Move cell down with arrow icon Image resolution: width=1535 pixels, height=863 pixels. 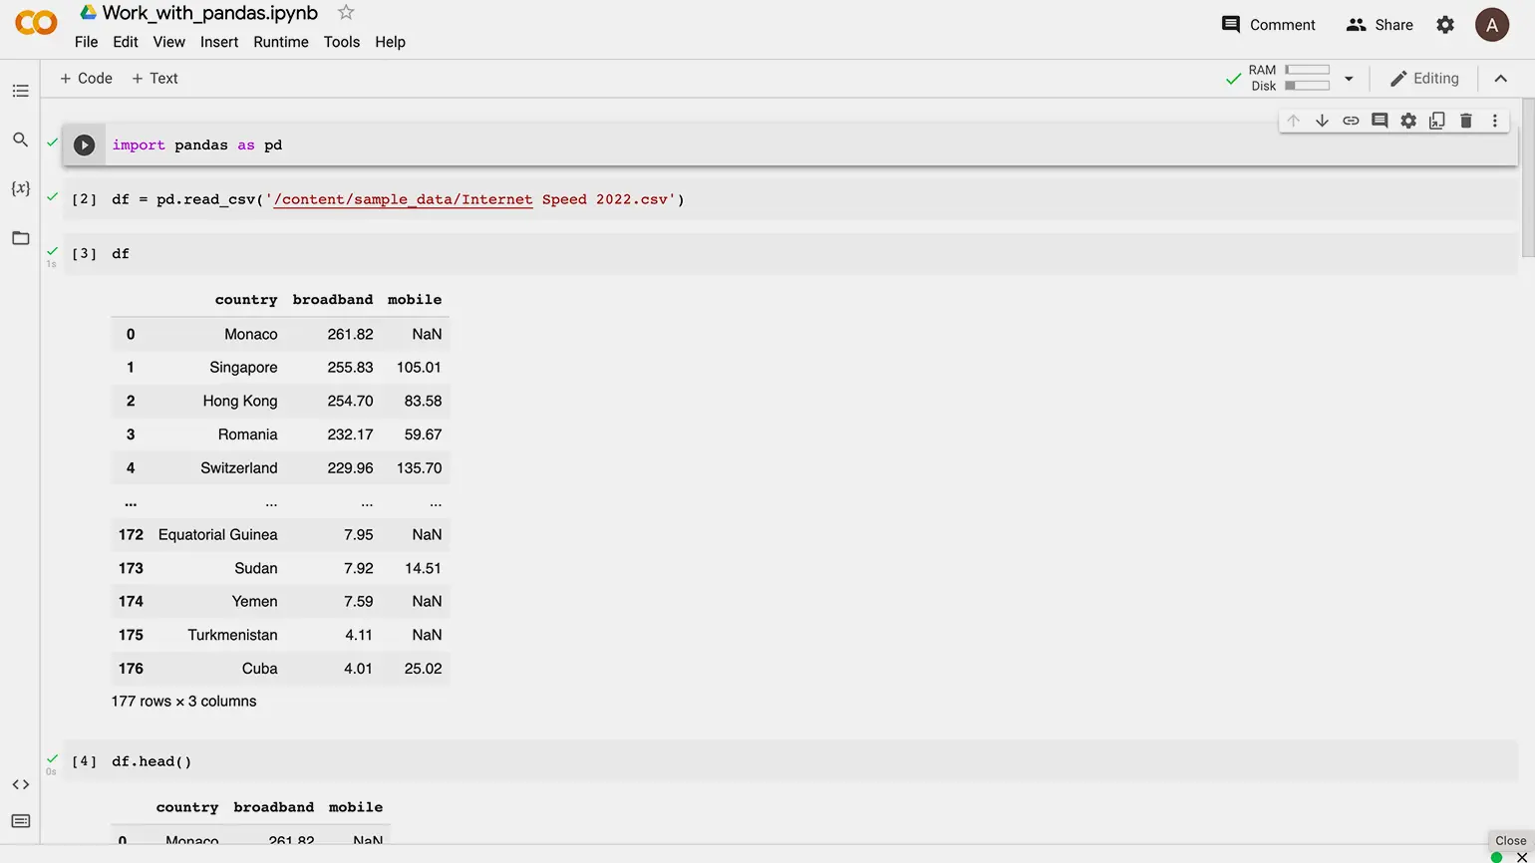click(1322, 121)
